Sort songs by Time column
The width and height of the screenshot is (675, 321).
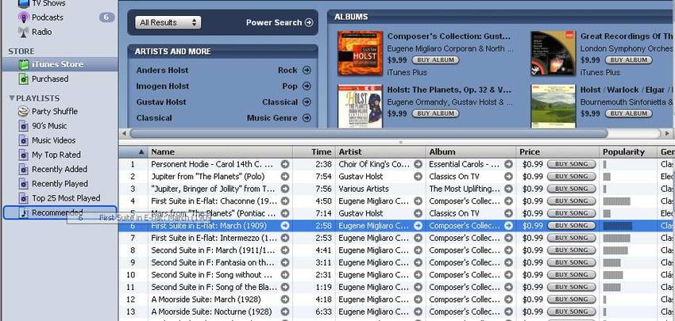click(314, 152)
